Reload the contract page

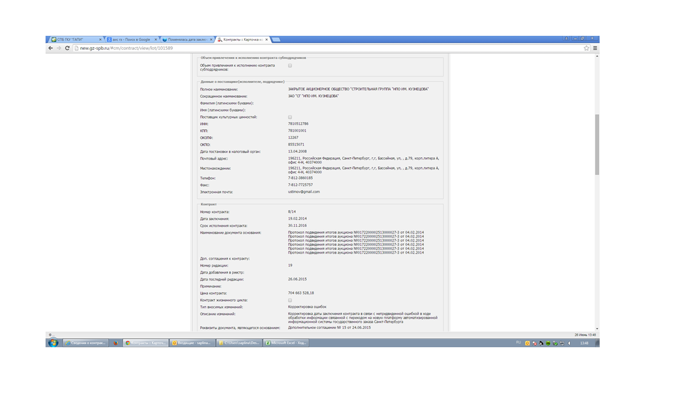pos(67,48)
